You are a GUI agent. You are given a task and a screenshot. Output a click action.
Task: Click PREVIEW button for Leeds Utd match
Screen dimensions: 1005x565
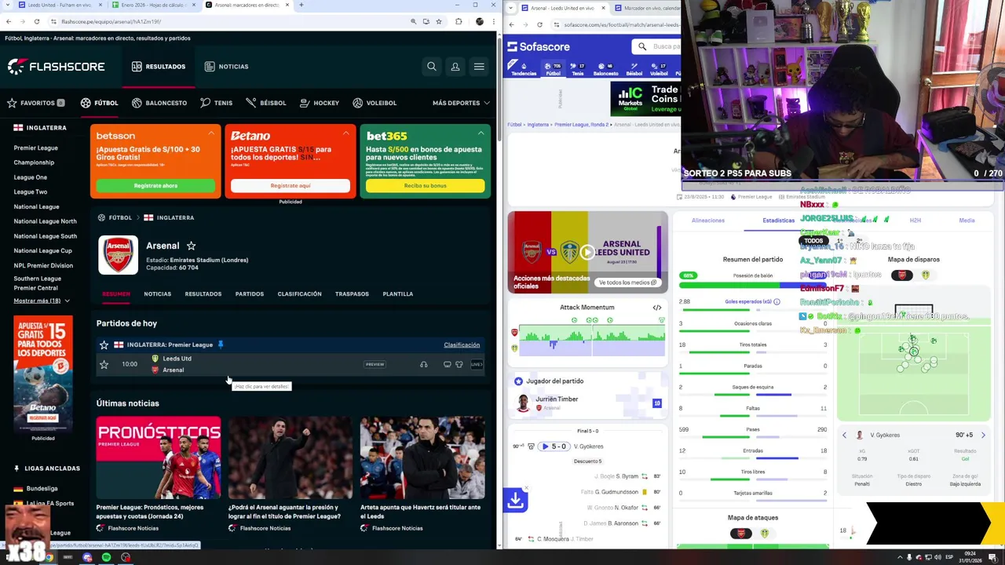tap(375, 364)
